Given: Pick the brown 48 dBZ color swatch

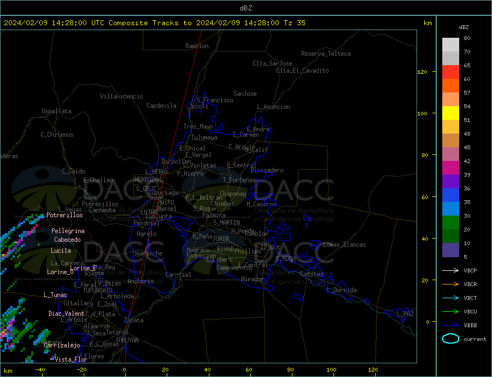Looking at the screenshot, I should [x=450, y=141].
